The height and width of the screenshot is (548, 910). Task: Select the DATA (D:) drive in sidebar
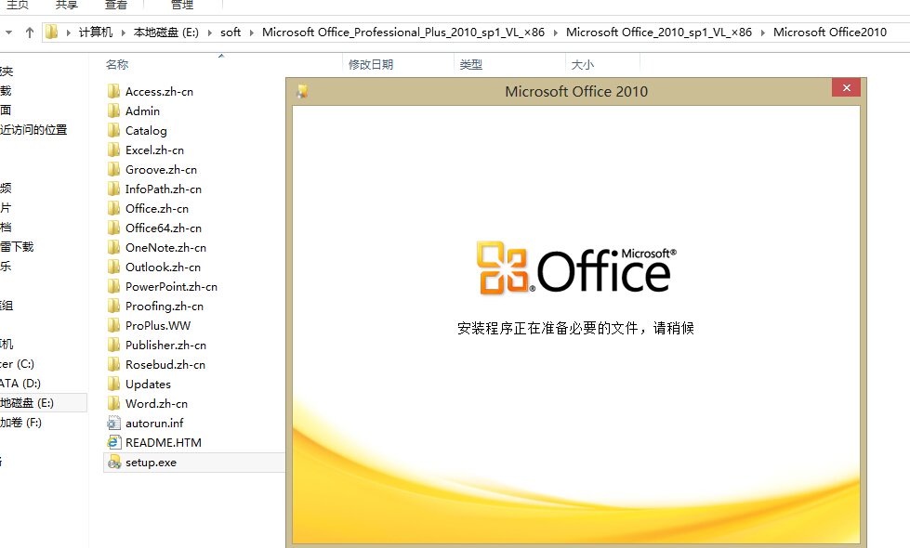coord(20,384)
